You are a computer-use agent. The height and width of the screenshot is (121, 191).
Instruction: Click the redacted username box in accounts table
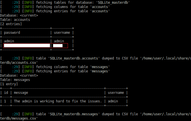coord(58,45)
